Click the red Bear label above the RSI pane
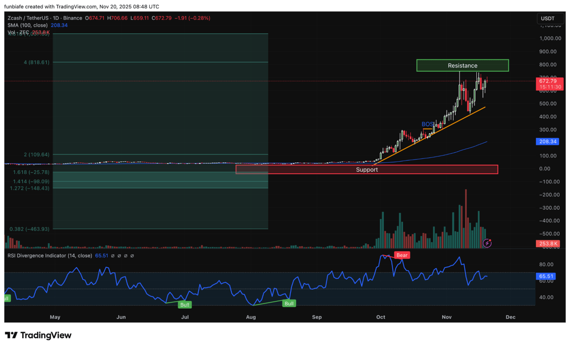 (x=402, y=255)
